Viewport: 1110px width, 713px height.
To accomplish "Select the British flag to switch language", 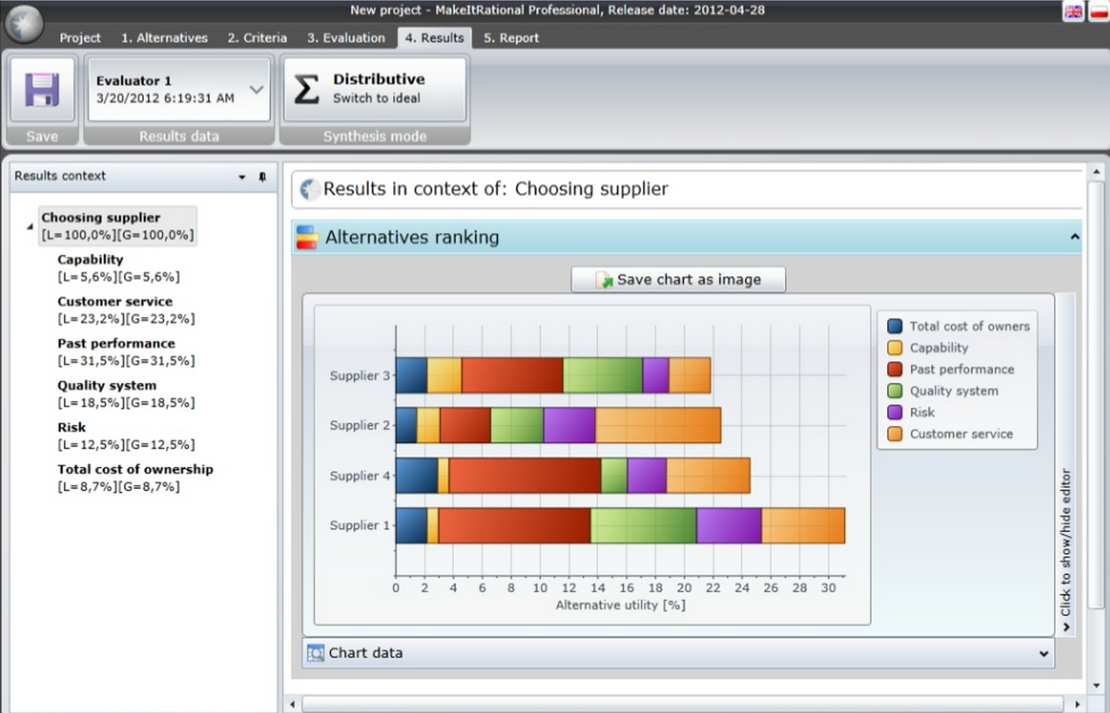I will coord(1074,11).
